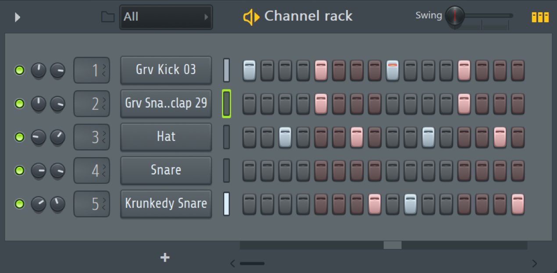
Task: Change mixer track number 5 selector
Action: point(92,204)
